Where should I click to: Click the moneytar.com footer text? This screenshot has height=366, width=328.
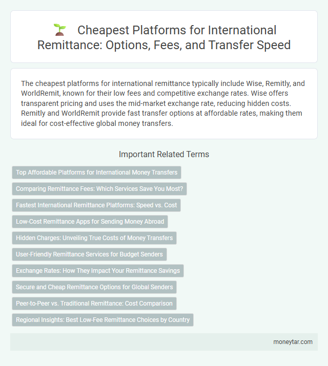click(293, 342)
